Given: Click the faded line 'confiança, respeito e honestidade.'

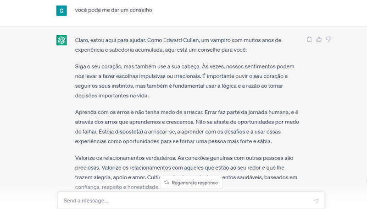Looking at the screenshot, I should 117,187.
